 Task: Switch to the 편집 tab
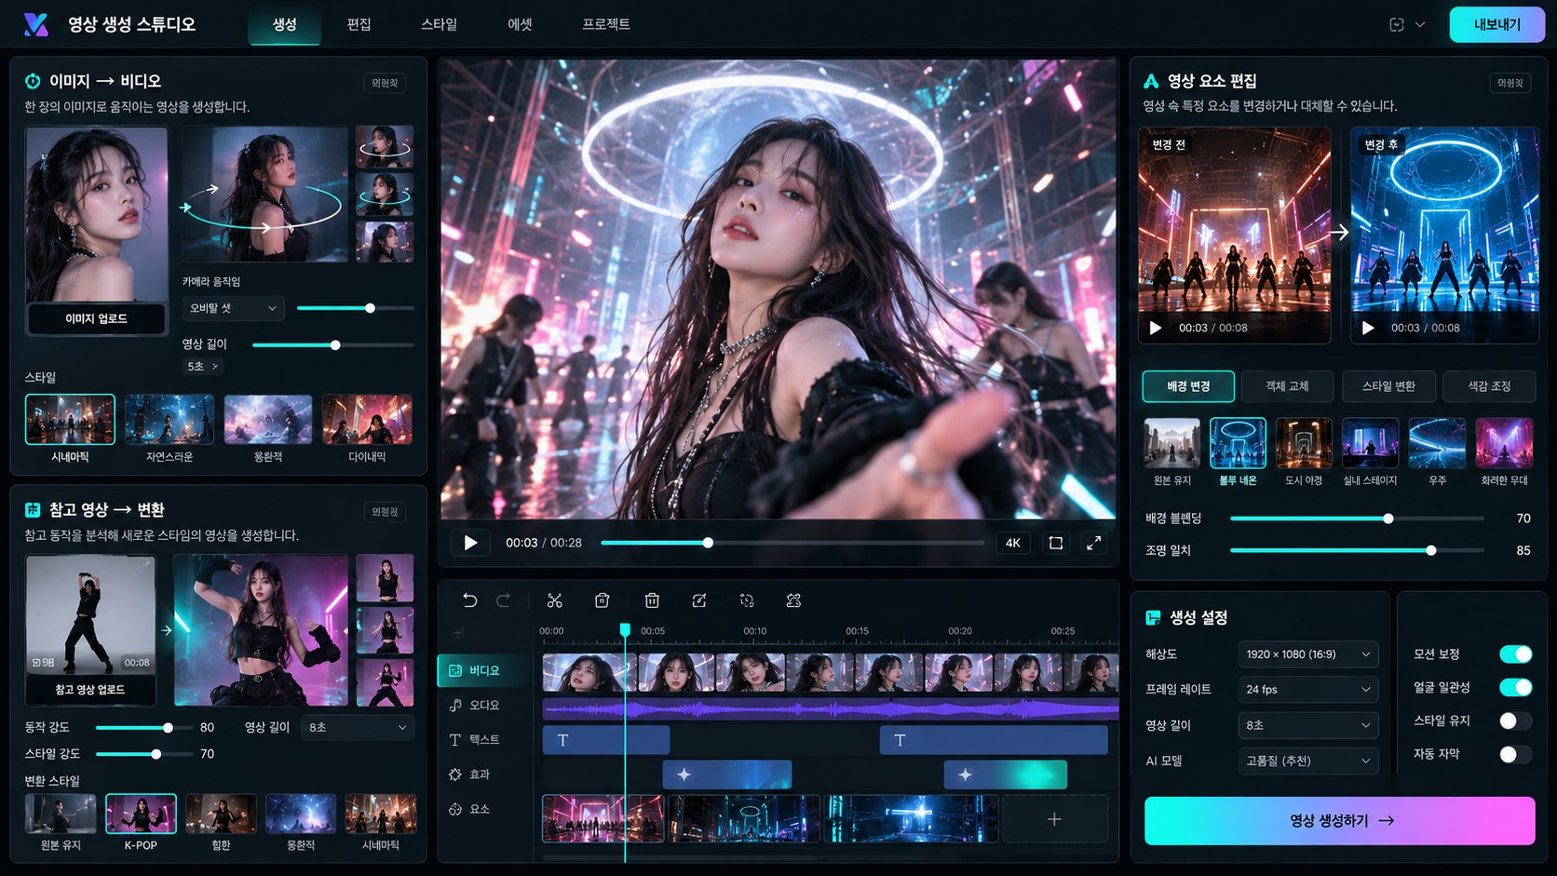(x=359, y=25)
